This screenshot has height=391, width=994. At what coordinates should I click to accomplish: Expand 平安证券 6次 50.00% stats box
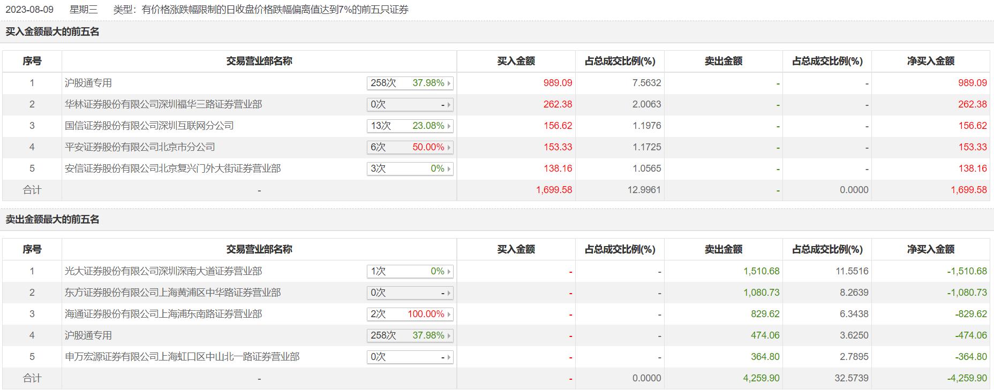coord(410,147)
